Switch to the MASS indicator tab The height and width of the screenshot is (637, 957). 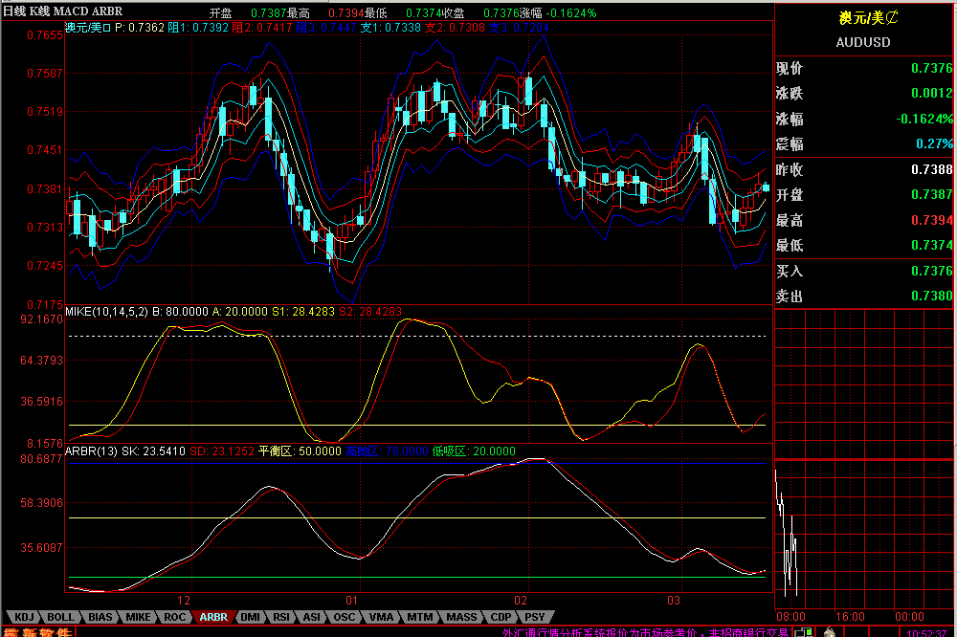pyautogui.click(x=461, y=617)
